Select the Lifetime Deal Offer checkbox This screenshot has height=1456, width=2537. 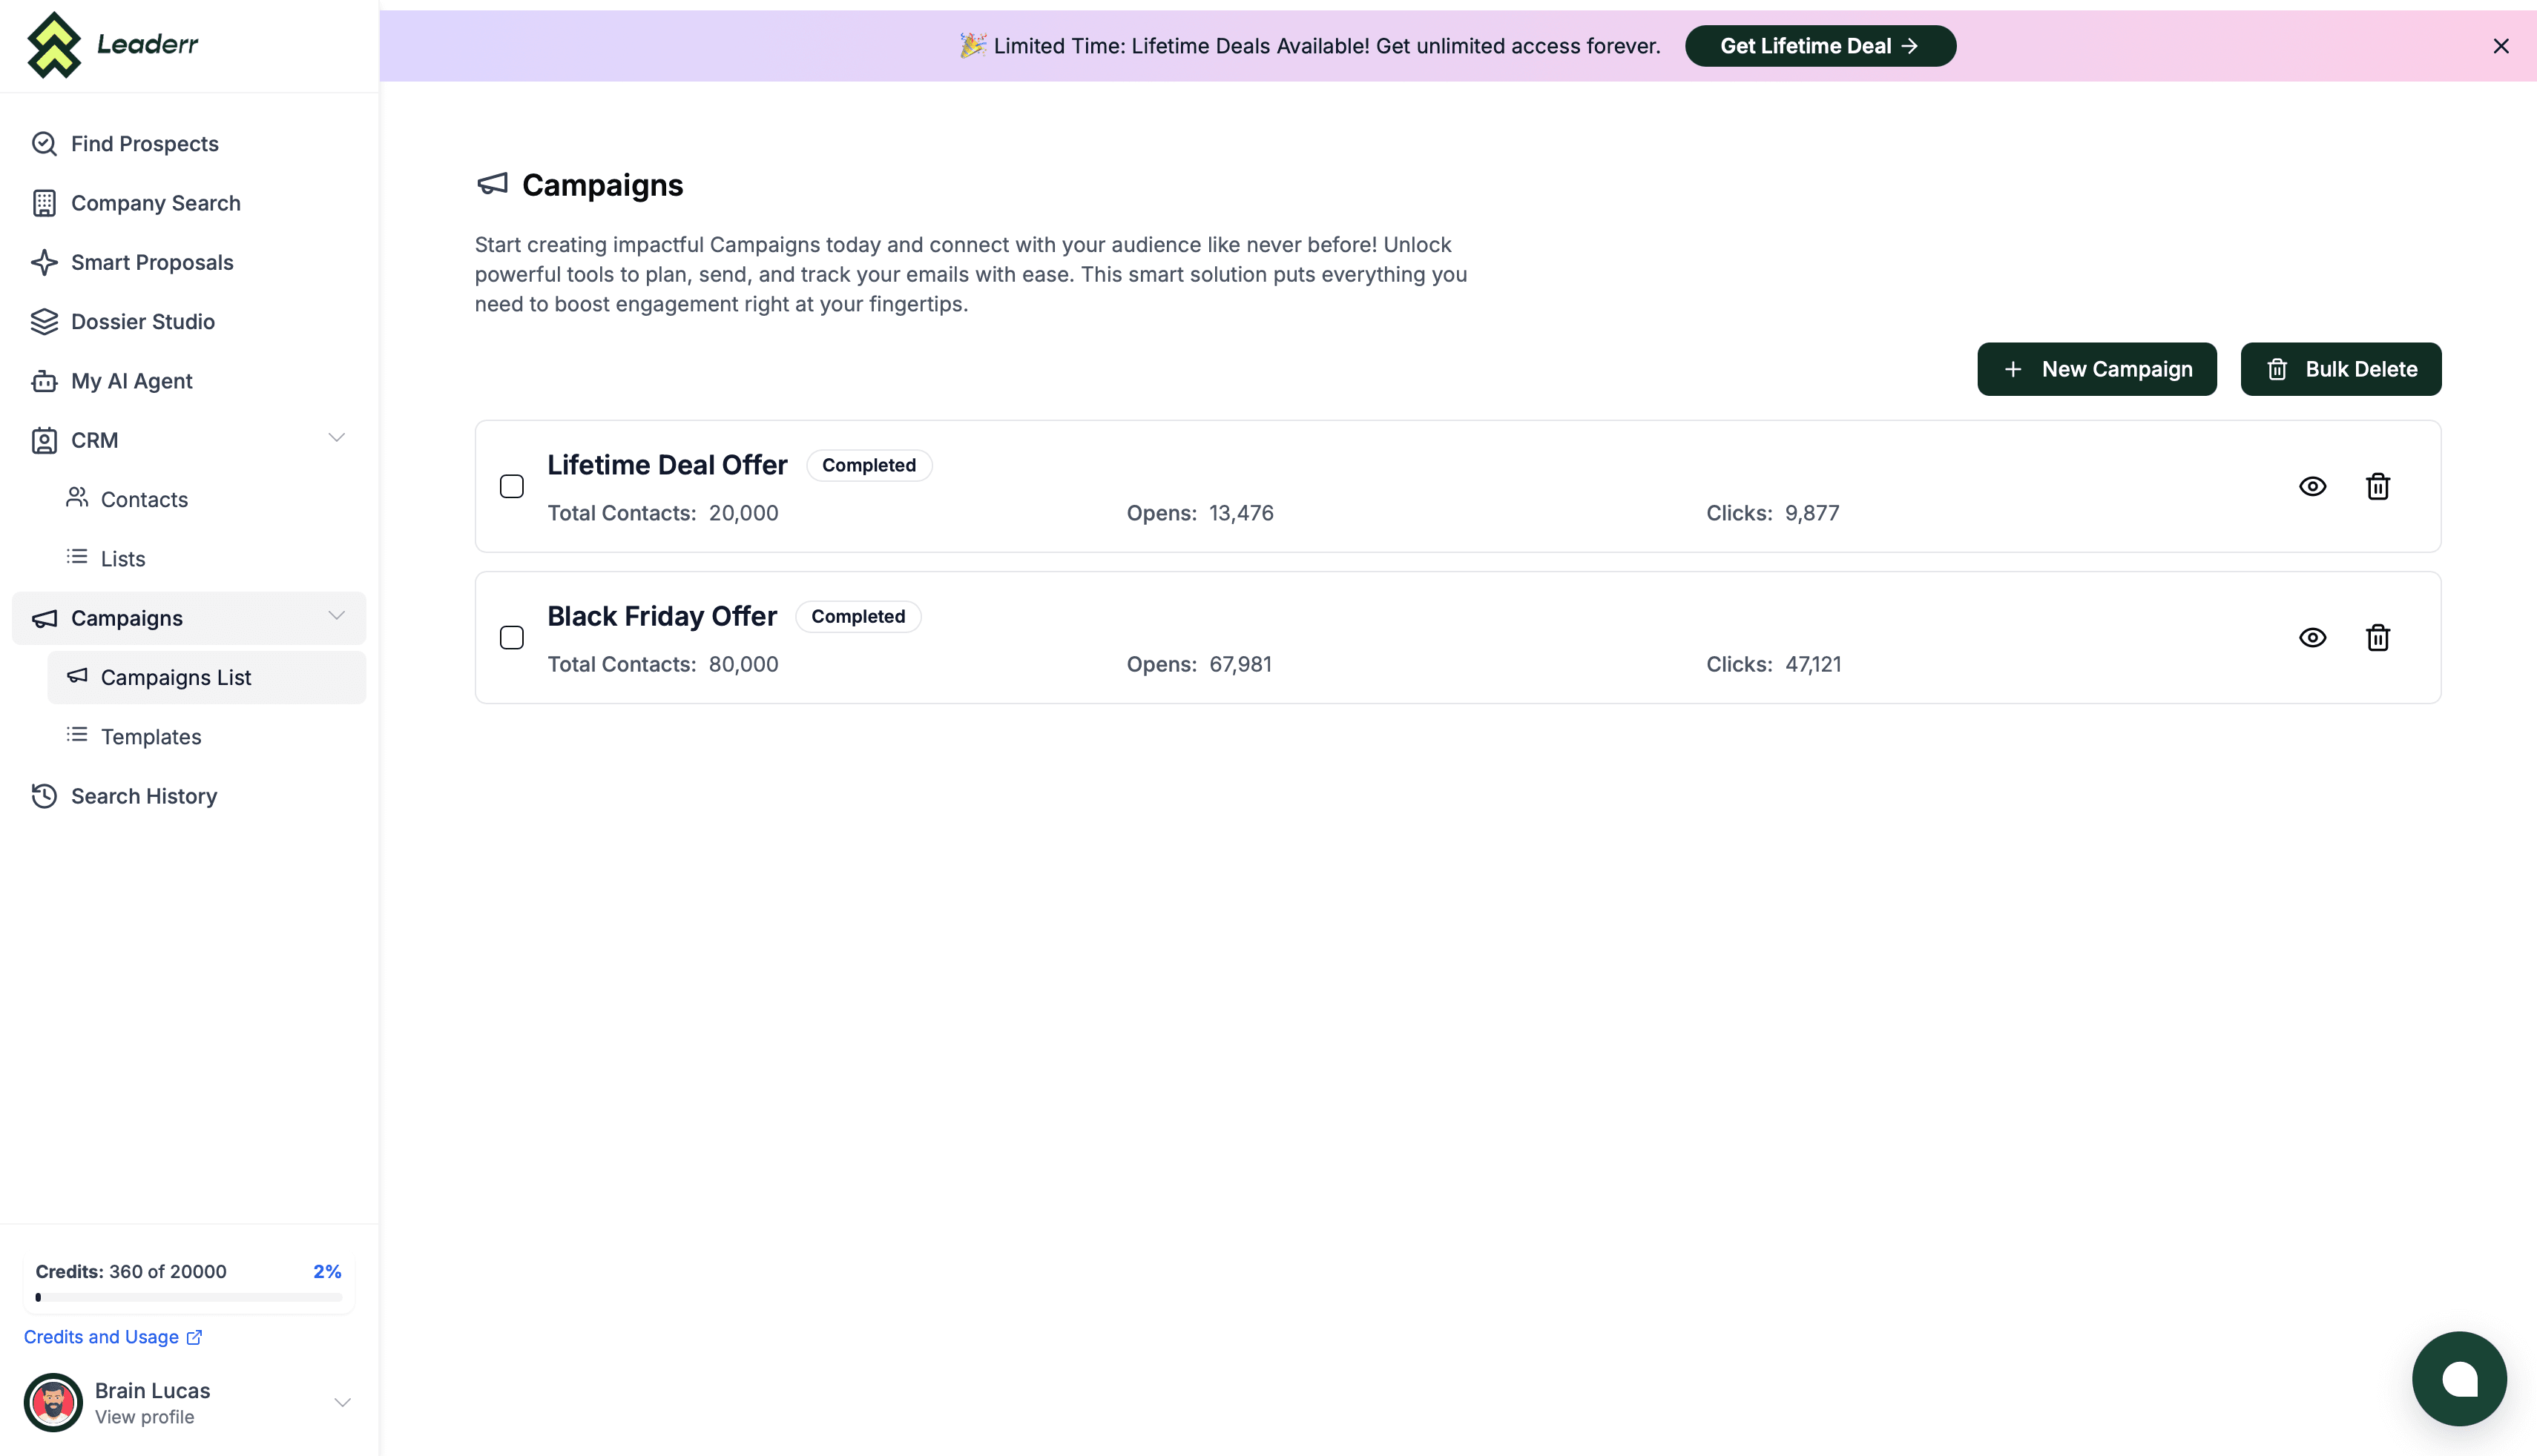tap(511, 486)
